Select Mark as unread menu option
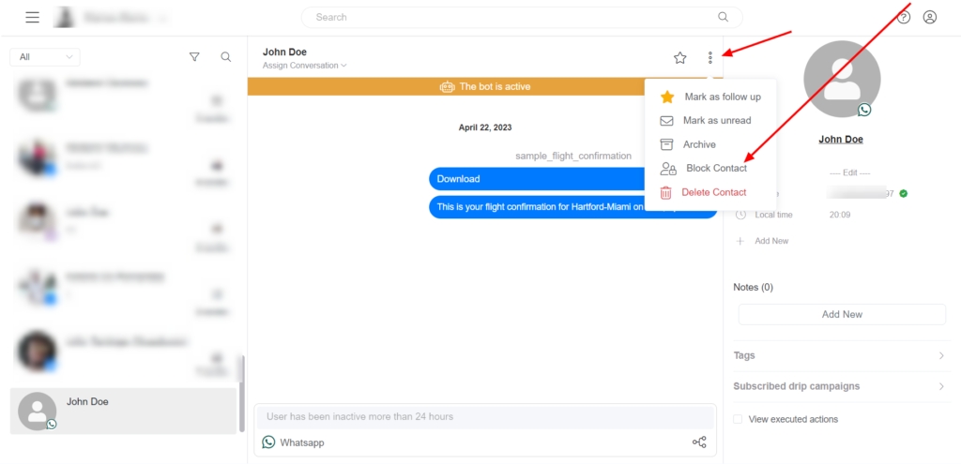Viewport: 961px width, 464px height. (716, 121)
